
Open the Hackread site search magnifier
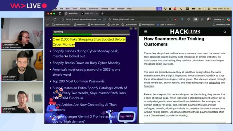225,32
